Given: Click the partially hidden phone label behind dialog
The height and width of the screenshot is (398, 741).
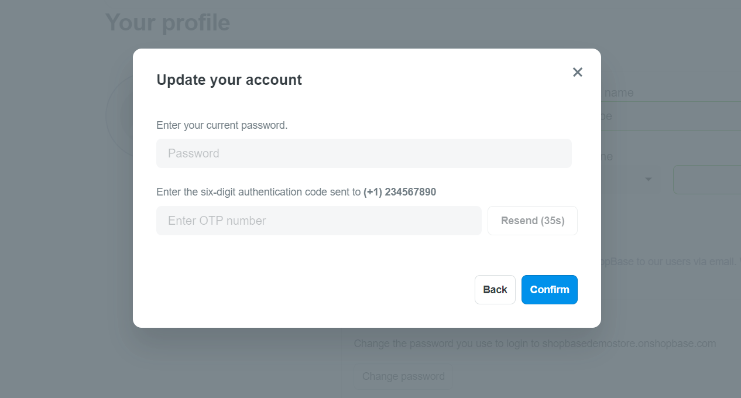Looking at the screenshot, I should (607, 157).
